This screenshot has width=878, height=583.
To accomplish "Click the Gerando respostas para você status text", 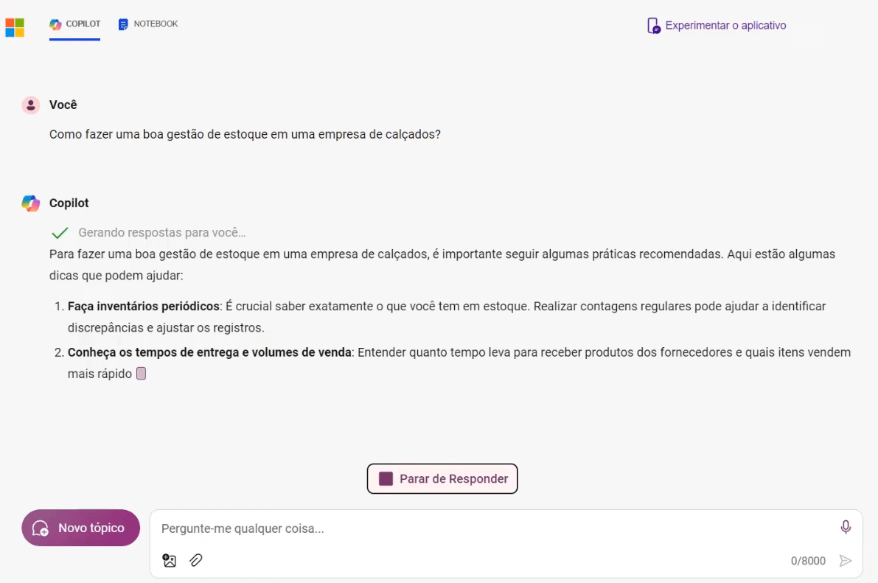I will tap(161, 233).
